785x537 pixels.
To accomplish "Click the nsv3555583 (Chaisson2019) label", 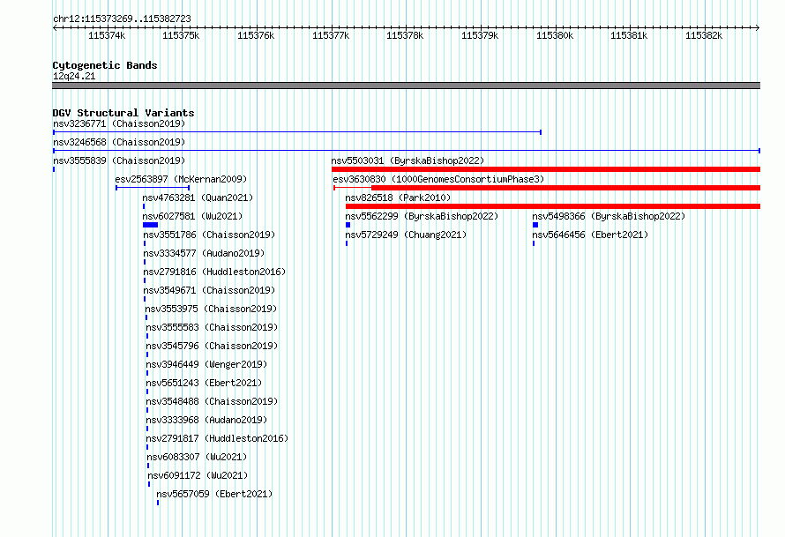I will click(x=212, y=327).
